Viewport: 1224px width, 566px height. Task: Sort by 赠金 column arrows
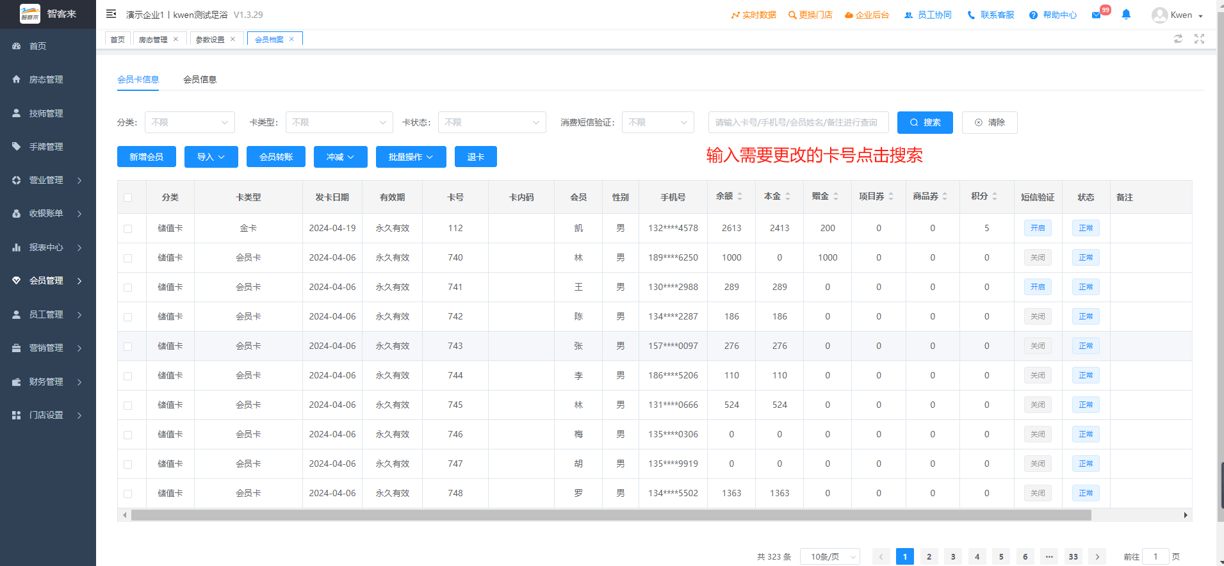tap(836, 197)
